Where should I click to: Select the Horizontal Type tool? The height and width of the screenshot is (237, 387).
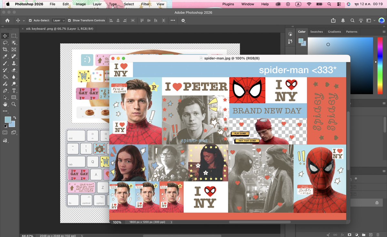[14, 91]
